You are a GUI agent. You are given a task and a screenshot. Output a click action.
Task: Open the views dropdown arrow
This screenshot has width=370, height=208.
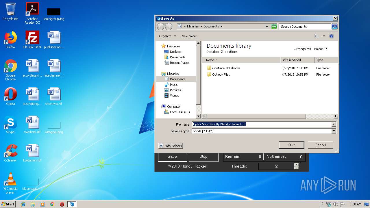click(324, 36)
